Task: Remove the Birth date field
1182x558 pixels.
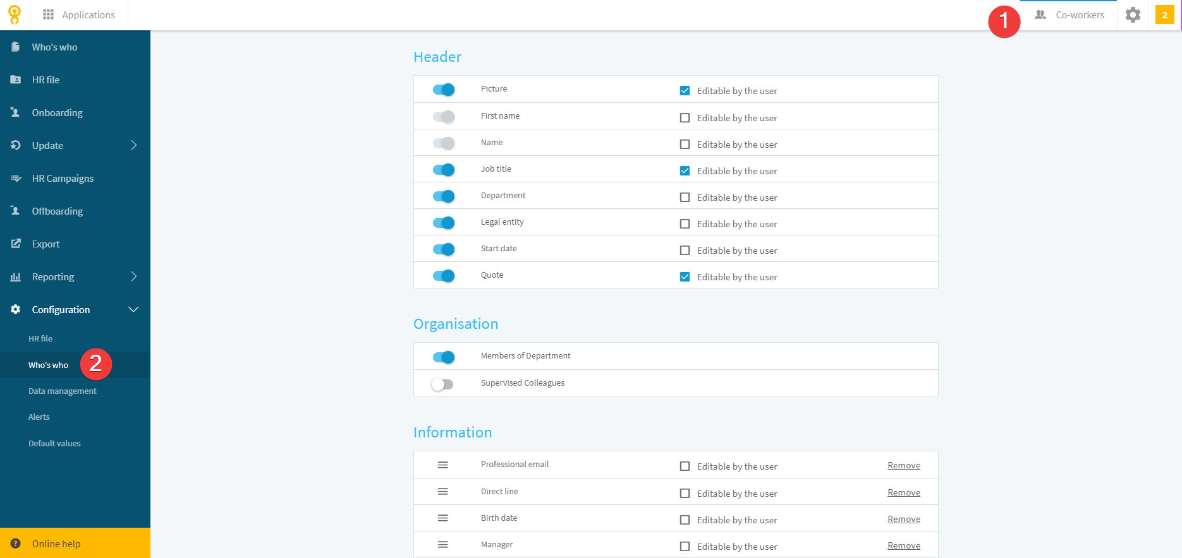Action: [904, 519]
